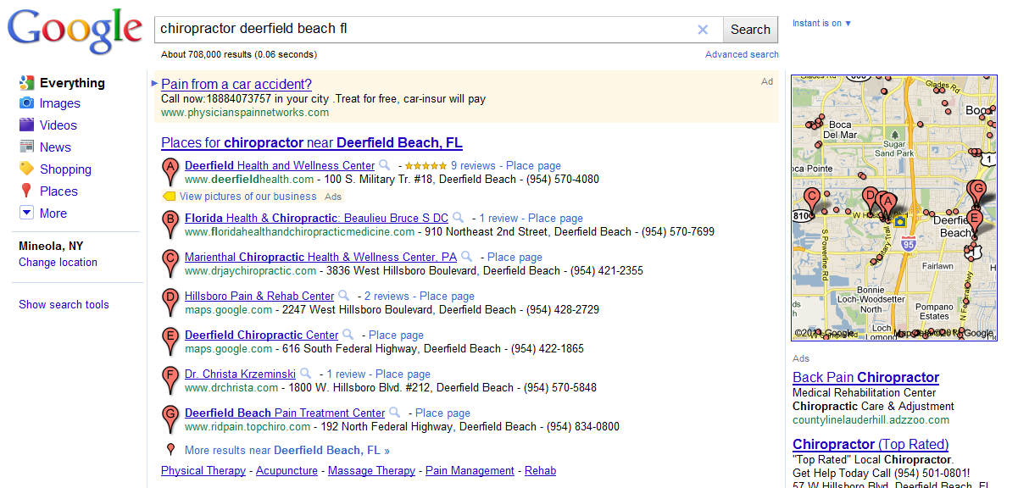Click the yellow tag icon beside View pictures
This screenshot has width=1018, height=488.
169,197
